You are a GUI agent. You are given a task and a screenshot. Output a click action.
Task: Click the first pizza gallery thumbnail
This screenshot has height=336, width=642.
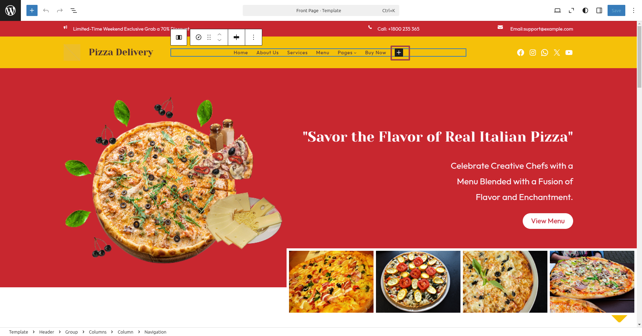331,281
